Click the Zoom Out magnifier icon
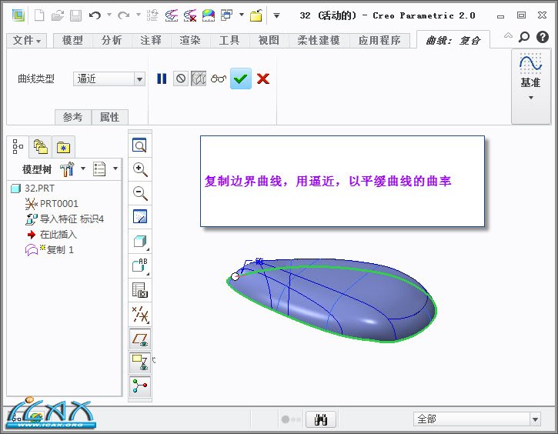 tap(140, 193)
